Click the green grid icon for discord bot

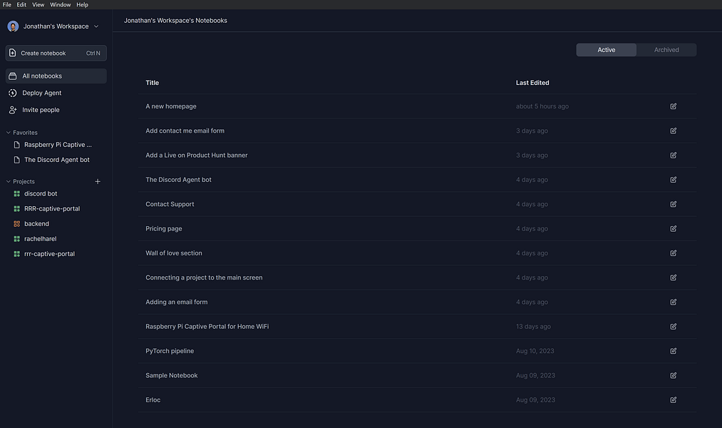[x=17, y=194]
